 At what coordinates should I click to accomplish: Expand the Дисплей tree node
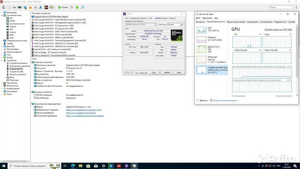pos(2,46)
